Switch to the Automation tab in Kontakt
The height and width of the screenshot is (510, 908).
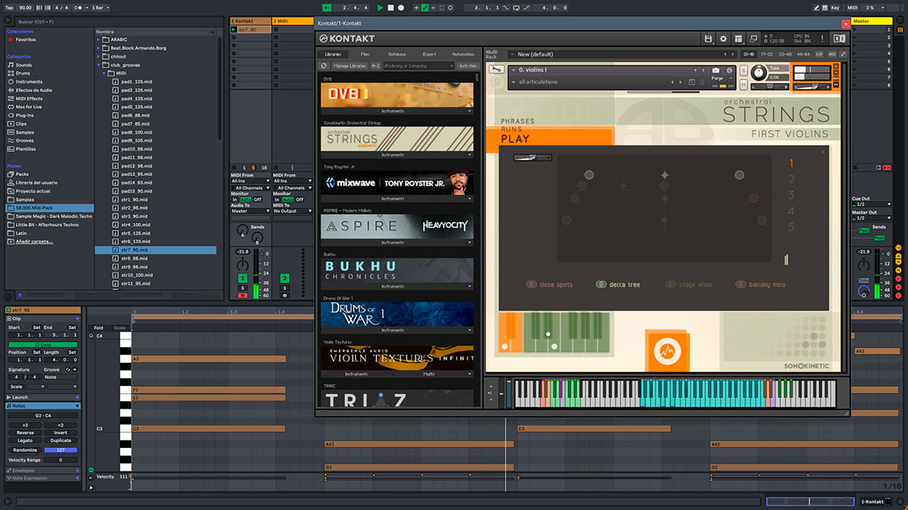462,54
